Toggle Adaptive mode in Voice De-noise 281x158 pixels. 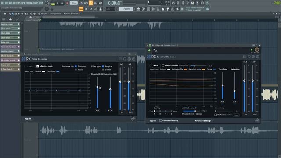pyautogui.click(x=38, y=66)
